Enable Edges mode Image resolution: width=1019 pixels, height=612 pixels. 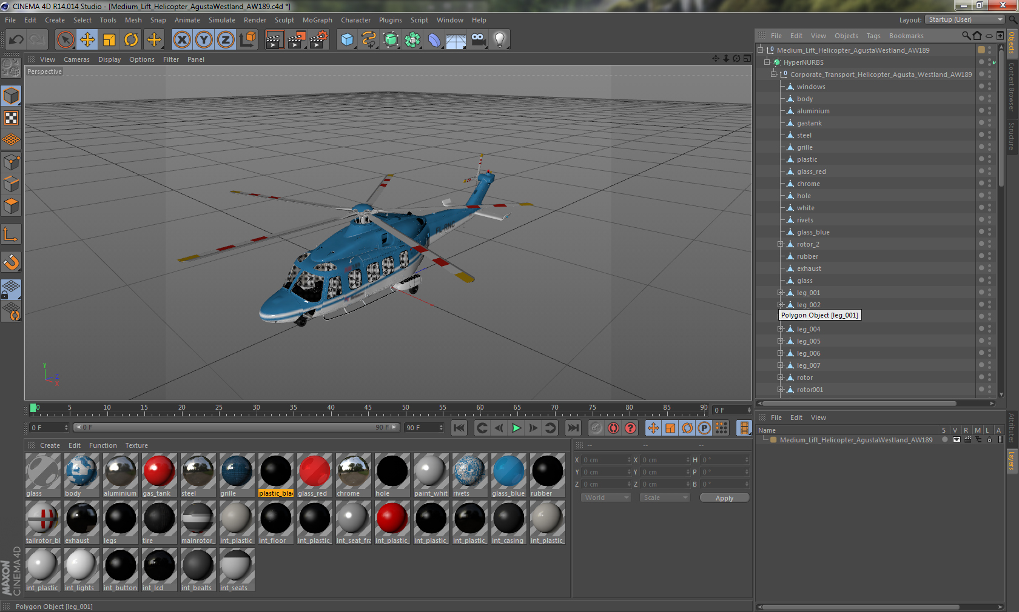tap(11, 184)
